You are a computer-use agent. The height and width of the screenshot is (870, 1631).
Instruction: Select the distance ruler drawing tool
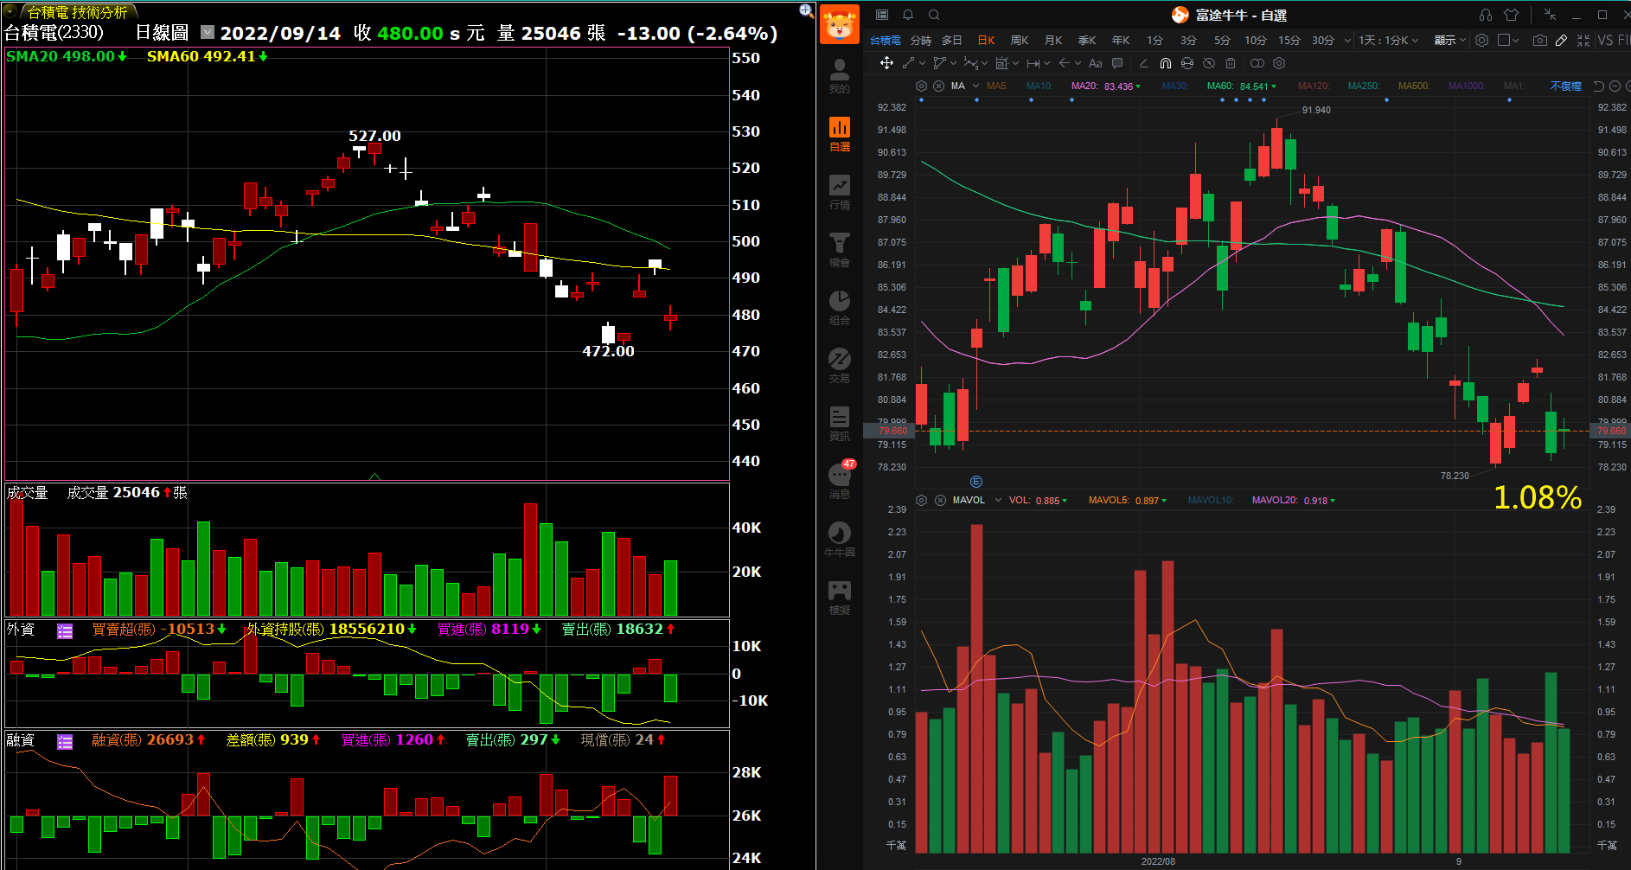1033,63
